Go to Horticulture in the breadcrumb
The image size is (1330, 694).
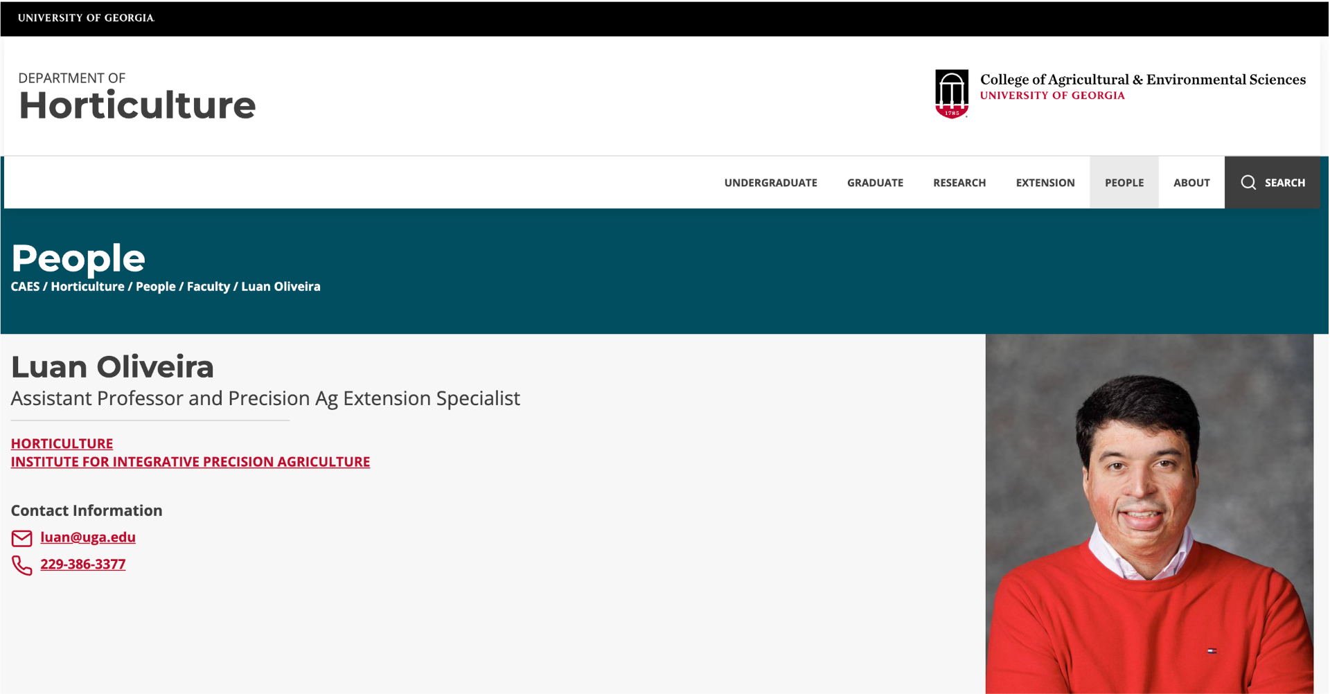[87, 287]
